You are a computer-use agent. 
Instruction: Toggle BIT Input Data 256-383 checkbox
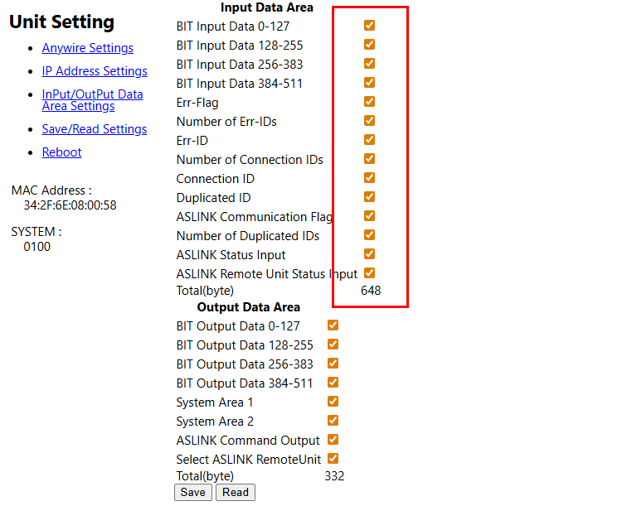[370, 64]
